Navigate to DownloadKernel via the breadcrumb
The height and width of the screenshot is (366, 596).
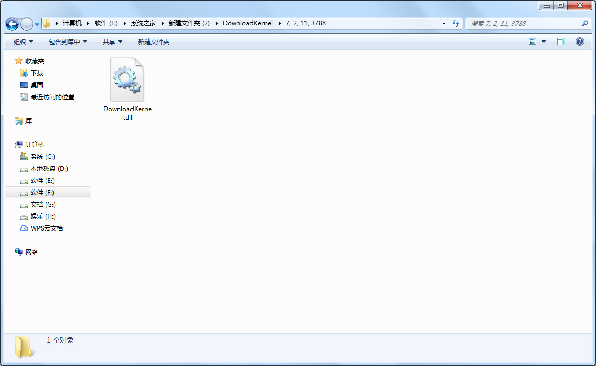pos(248,23)
